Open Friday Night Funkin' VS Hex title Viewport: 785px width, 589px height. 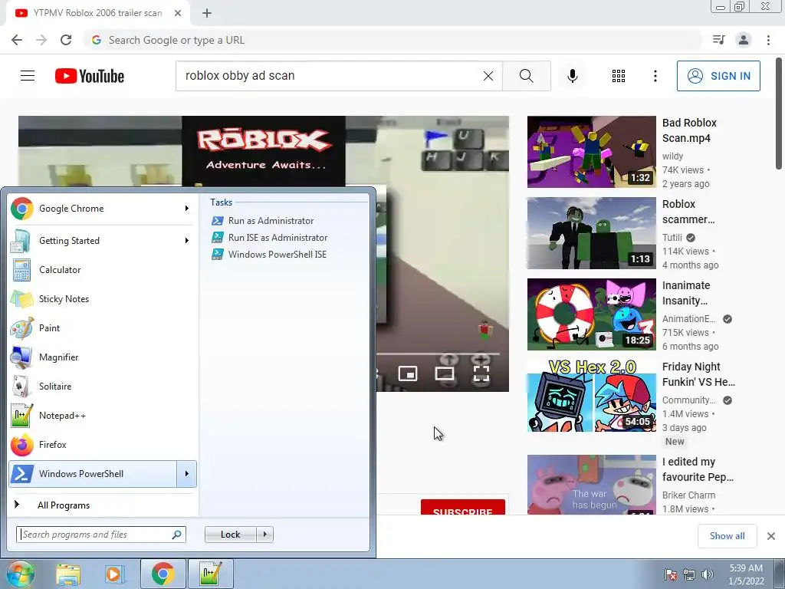coord(699,374)
